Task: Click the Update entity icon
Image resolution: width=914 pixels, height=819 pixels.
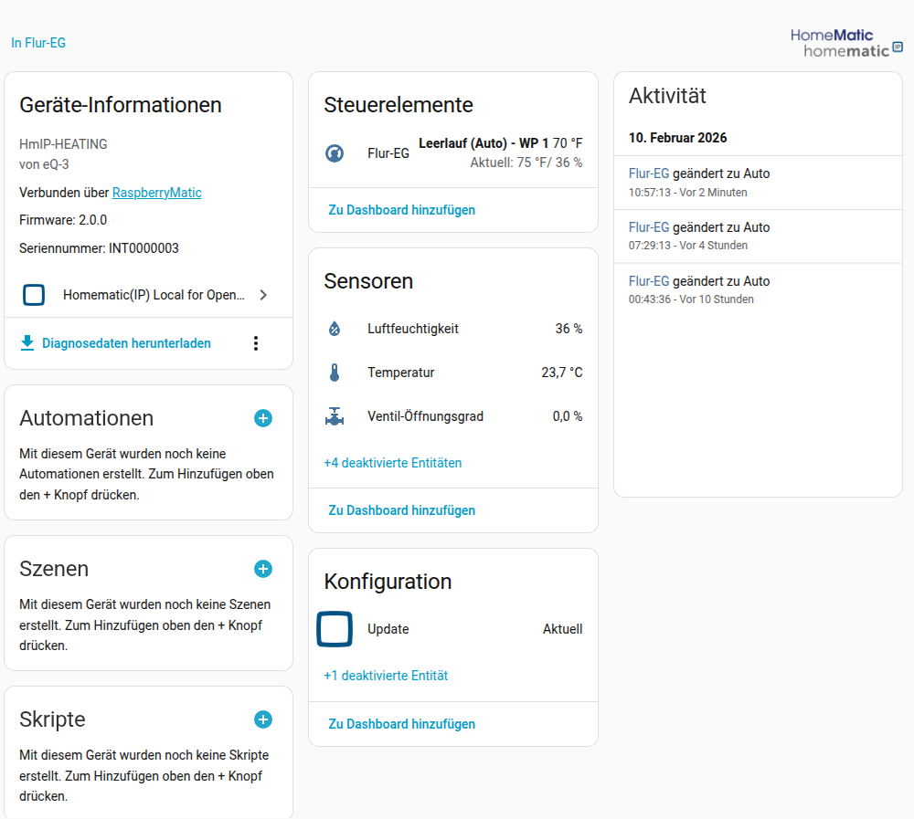Action: coord(335,629)
